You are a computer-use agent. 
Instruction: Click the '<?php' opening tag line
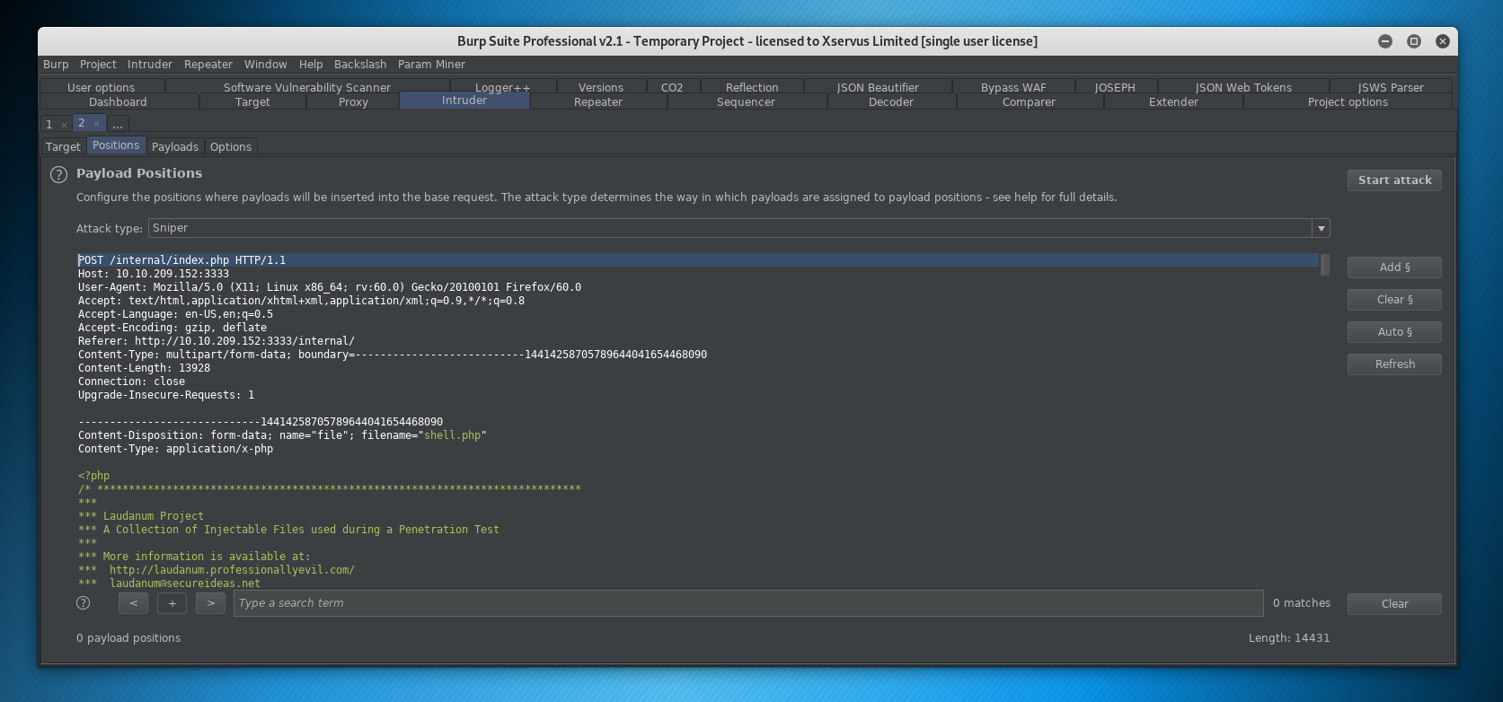tap(93, 476)
